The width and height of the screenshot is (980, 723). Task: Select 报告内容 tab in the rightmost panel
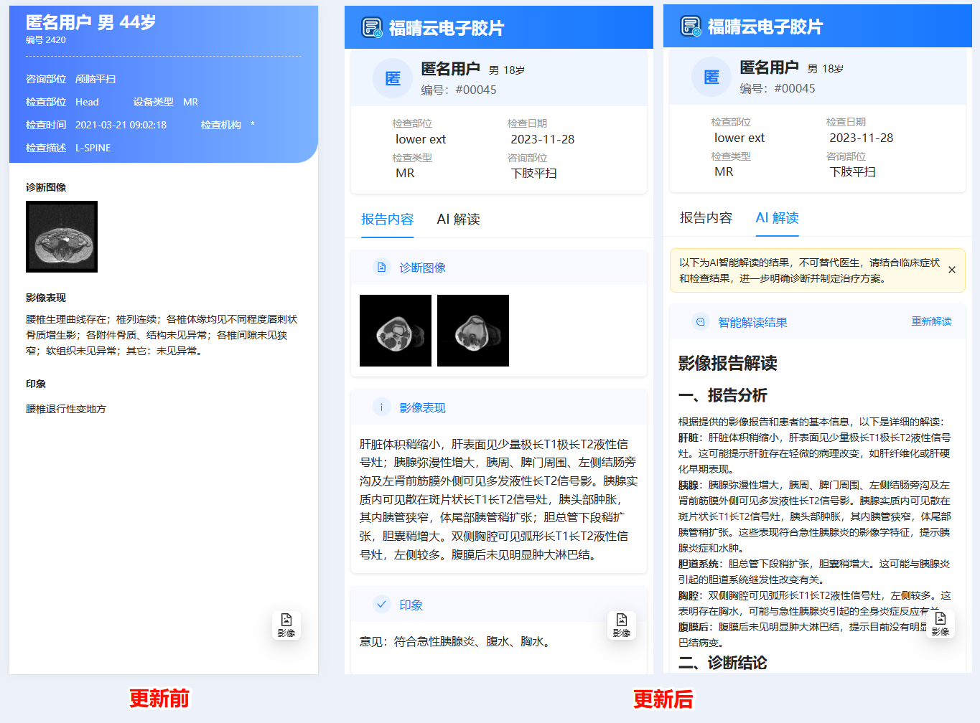click(706, 218)
